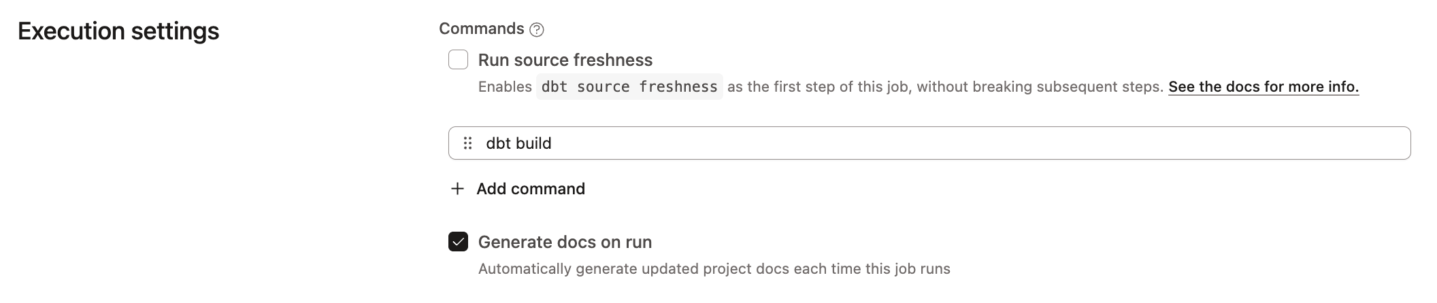Click the drag handle beside dbt build
This screenshot has height=303, width=1437.
[467, 143]
